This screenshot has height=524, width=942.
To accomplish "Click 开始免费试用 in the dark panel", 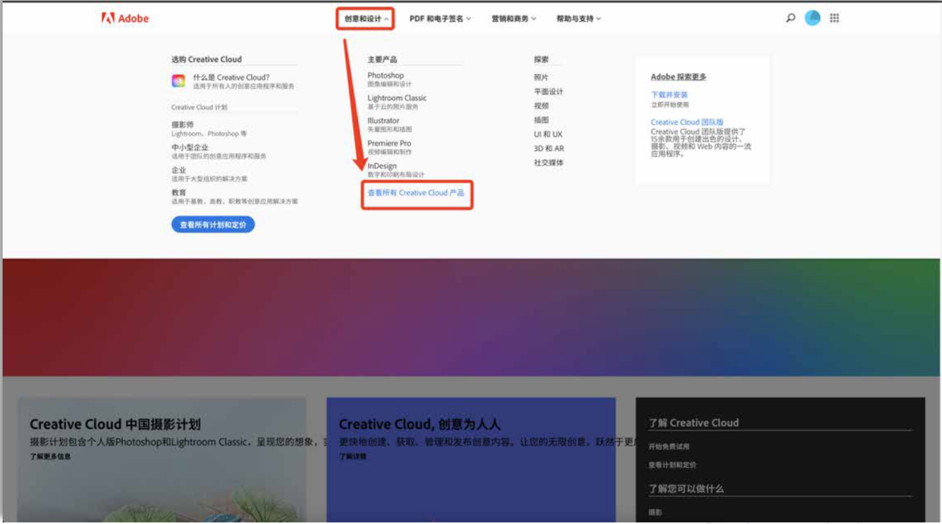I will click(669, 445).
